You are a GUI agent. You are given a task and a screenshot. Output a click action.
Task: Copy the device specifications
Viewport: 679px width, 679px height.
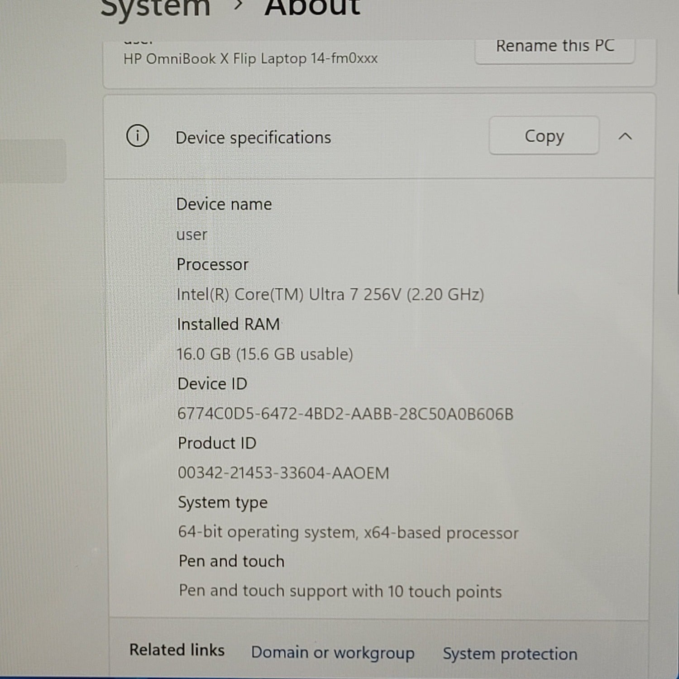tap(544, 136)
